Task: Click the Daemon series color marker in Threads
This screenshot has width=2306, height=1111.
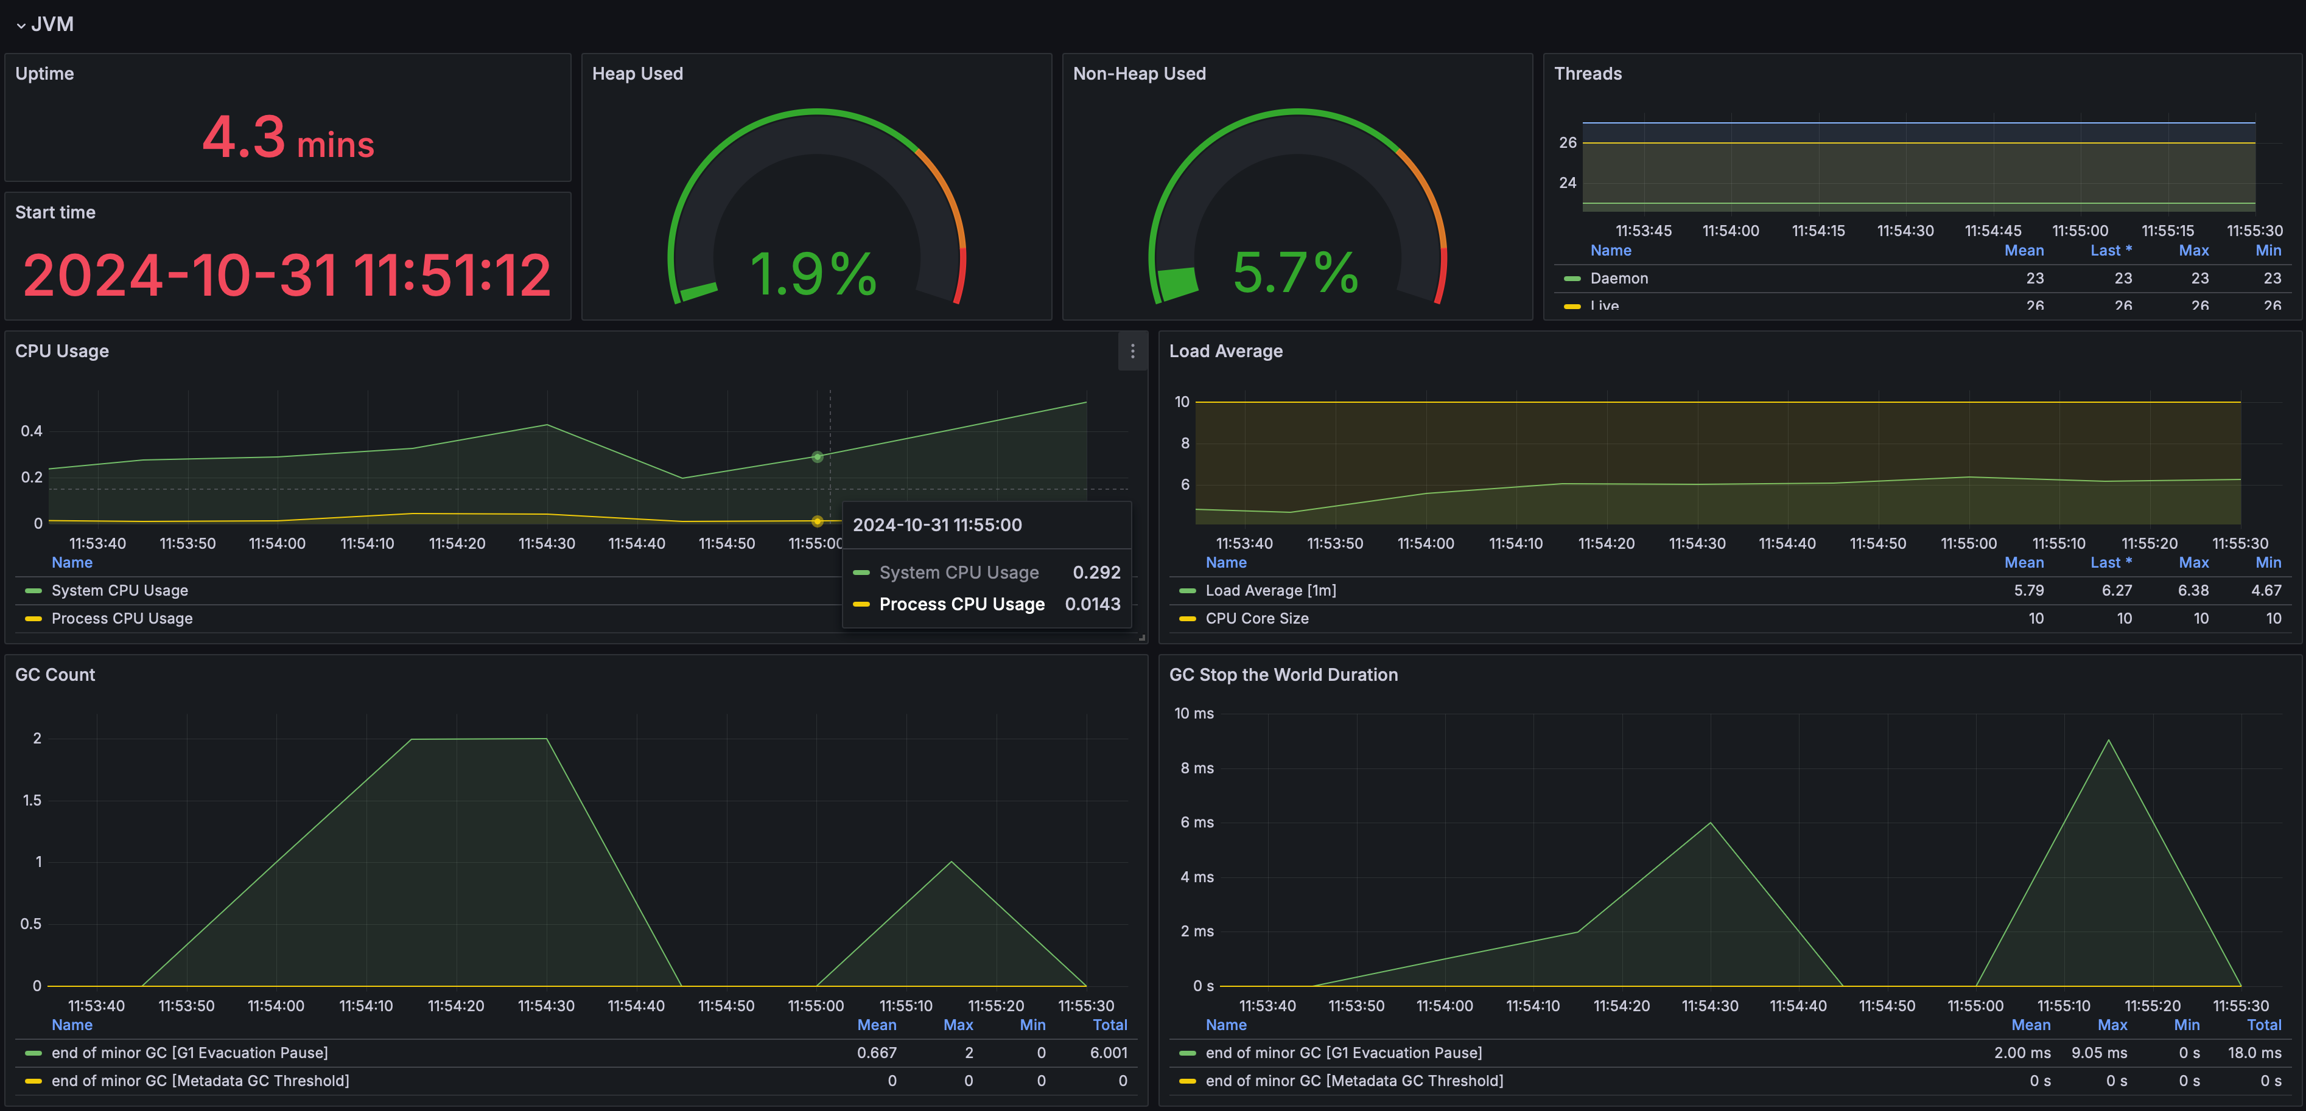Action: (x=1573, y=278)
